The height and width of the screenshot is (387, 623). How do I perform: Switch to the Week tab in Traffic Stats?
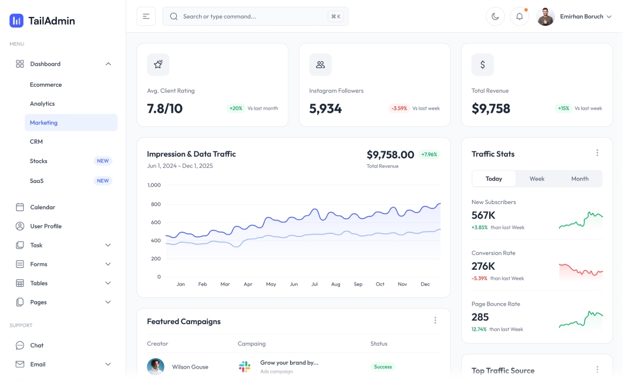click(536, 178)
